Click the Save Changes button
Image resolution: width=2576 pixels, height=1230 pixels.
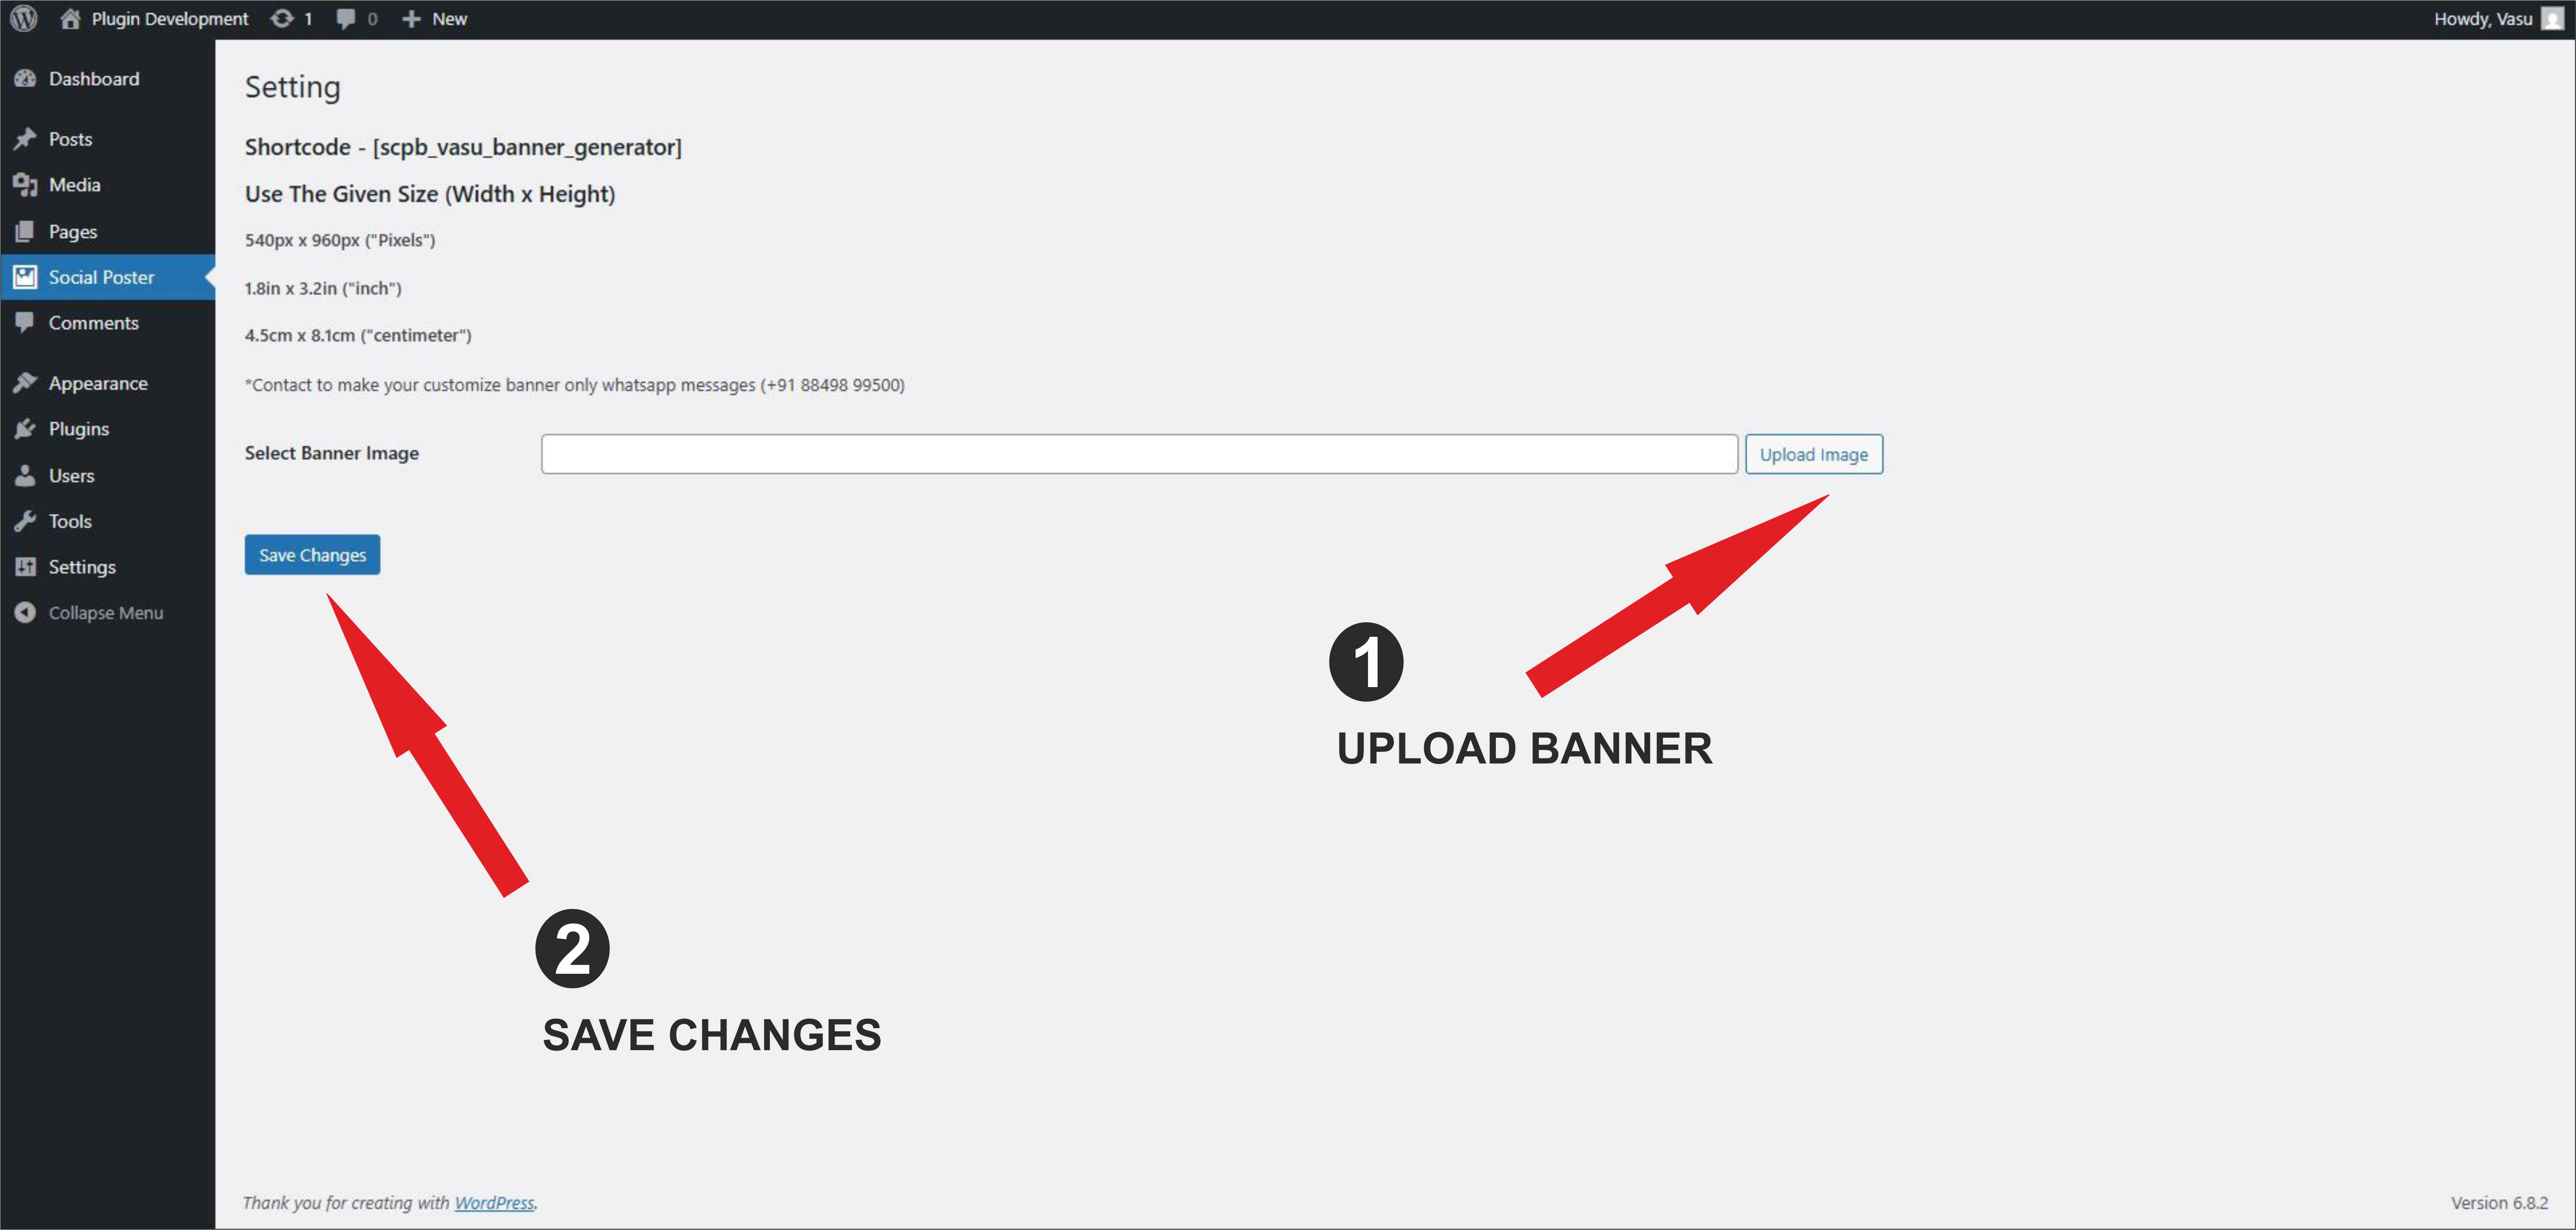tap(312, 555)
